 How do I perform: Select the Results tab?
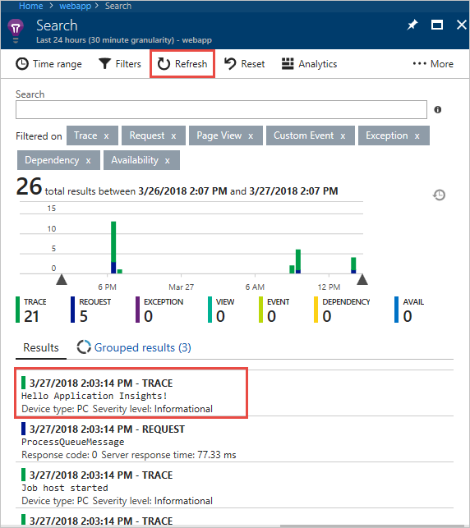tap(41, 348)
